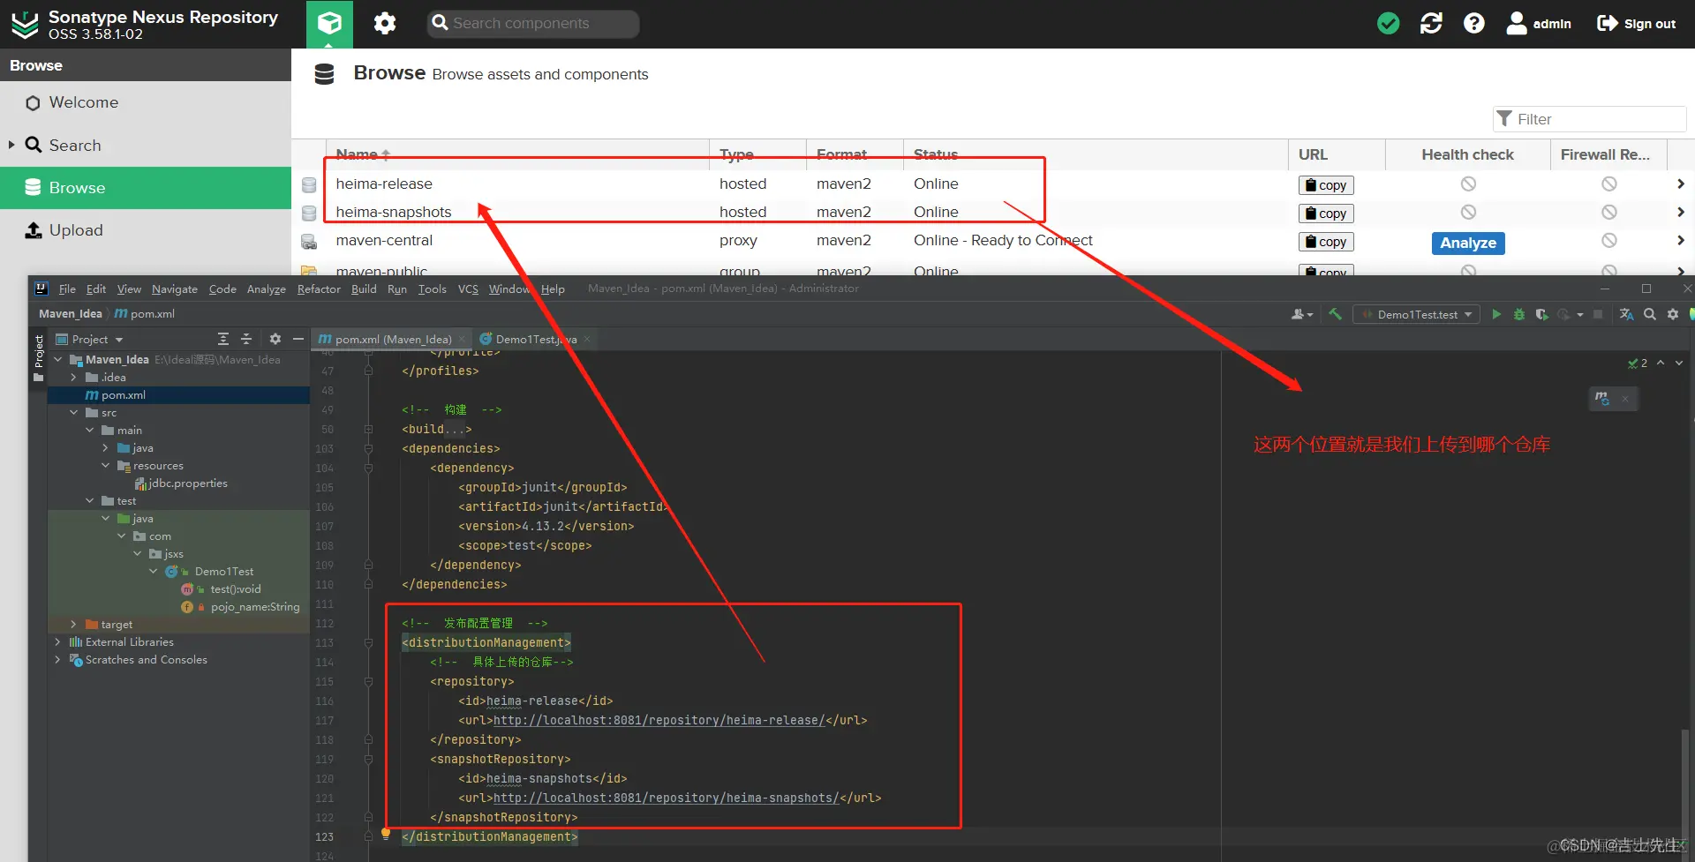Open the Demo1Test.test run configuration dropdown
Image resolution: width=1695 pixels, height=862 pixels.
click(x=1416, y=314)
